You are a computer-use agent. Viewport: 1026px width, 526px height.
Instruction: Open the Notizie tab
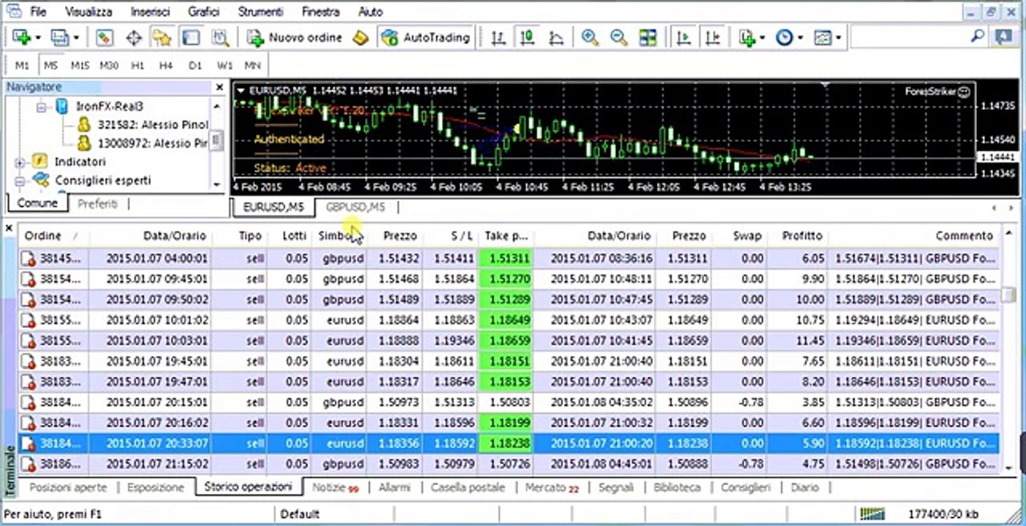[335, 487]
